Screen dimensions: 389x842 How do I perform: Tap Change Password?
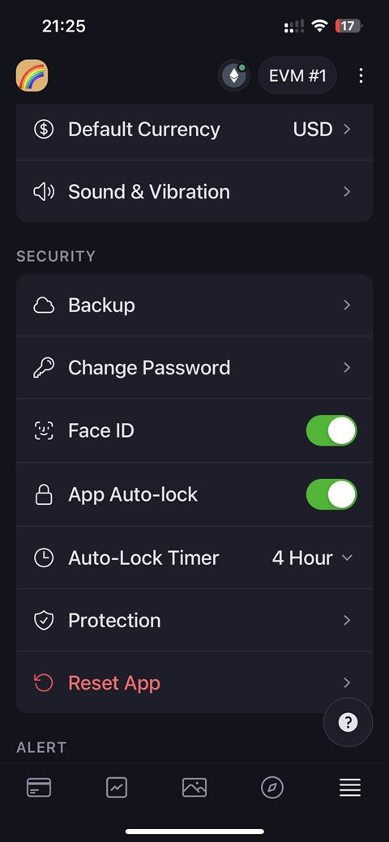[194, 367]
